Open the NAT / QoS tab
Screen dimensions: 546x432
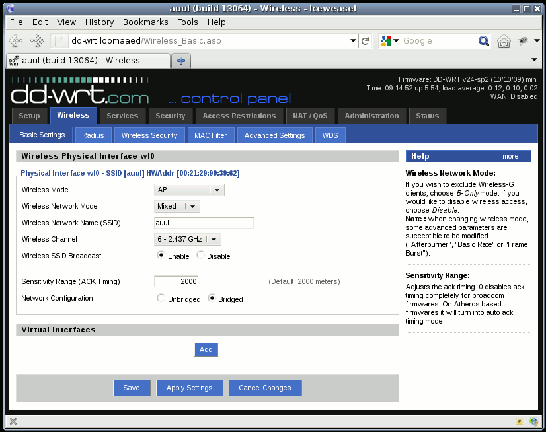tap(310, 116)
